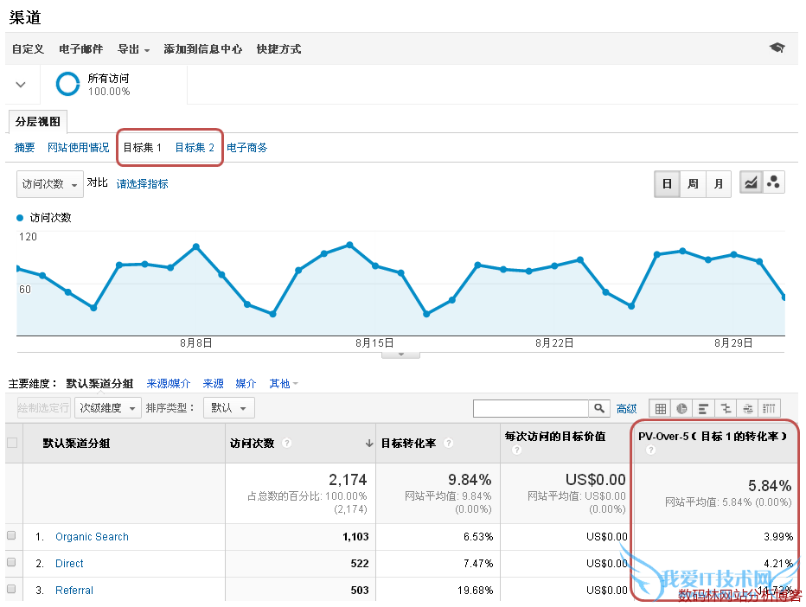Toggle the select-all checkbox in table header
Screen dimensions: 806x607
[12, 443]
